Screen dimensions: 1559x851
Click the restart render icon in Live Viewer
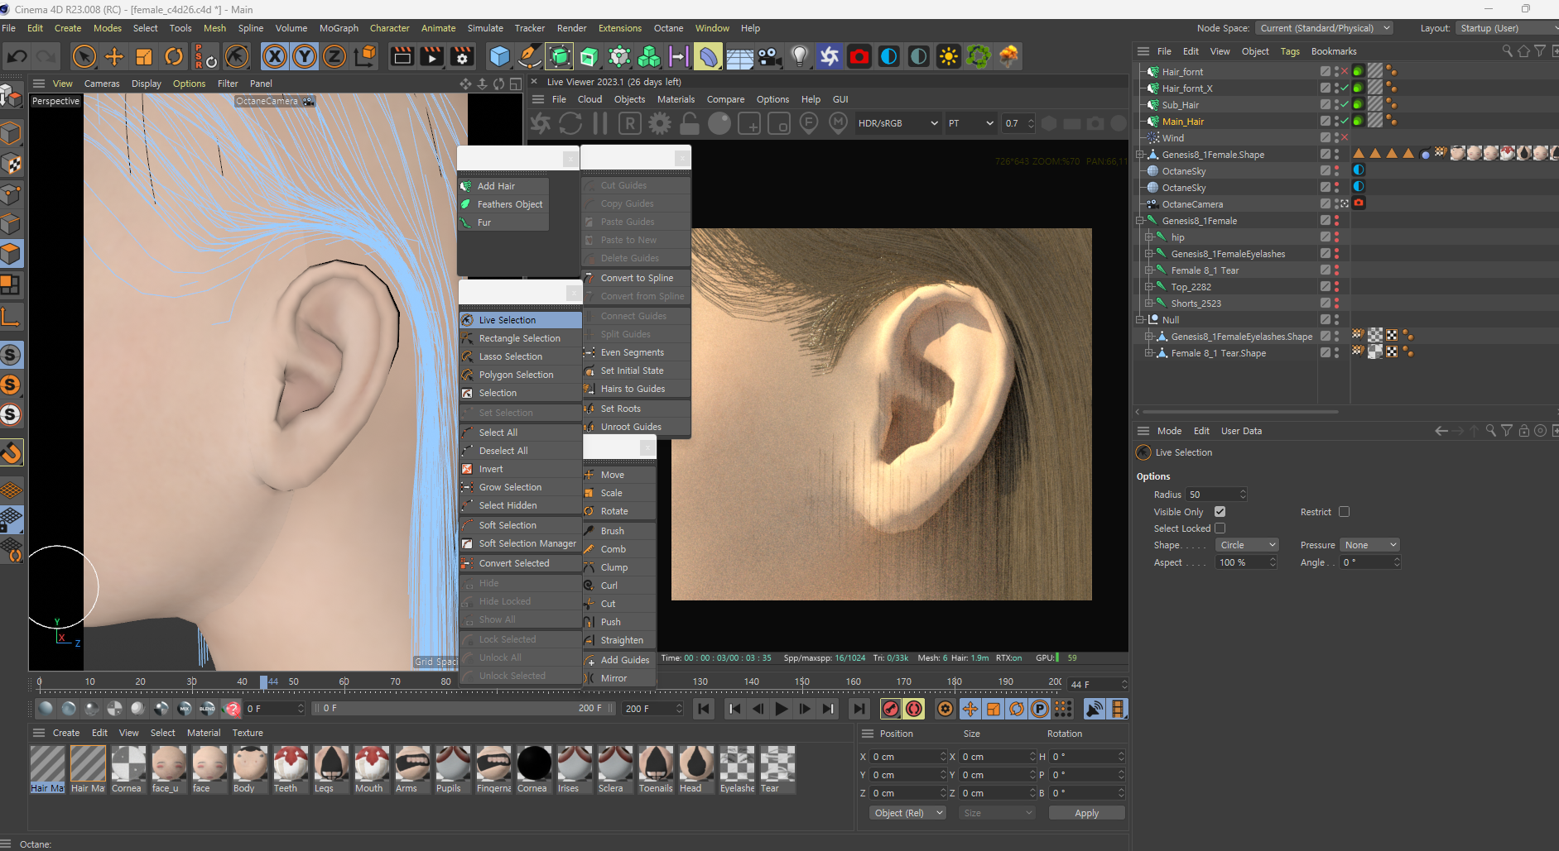pyautogui.click(x=570, y=123)
